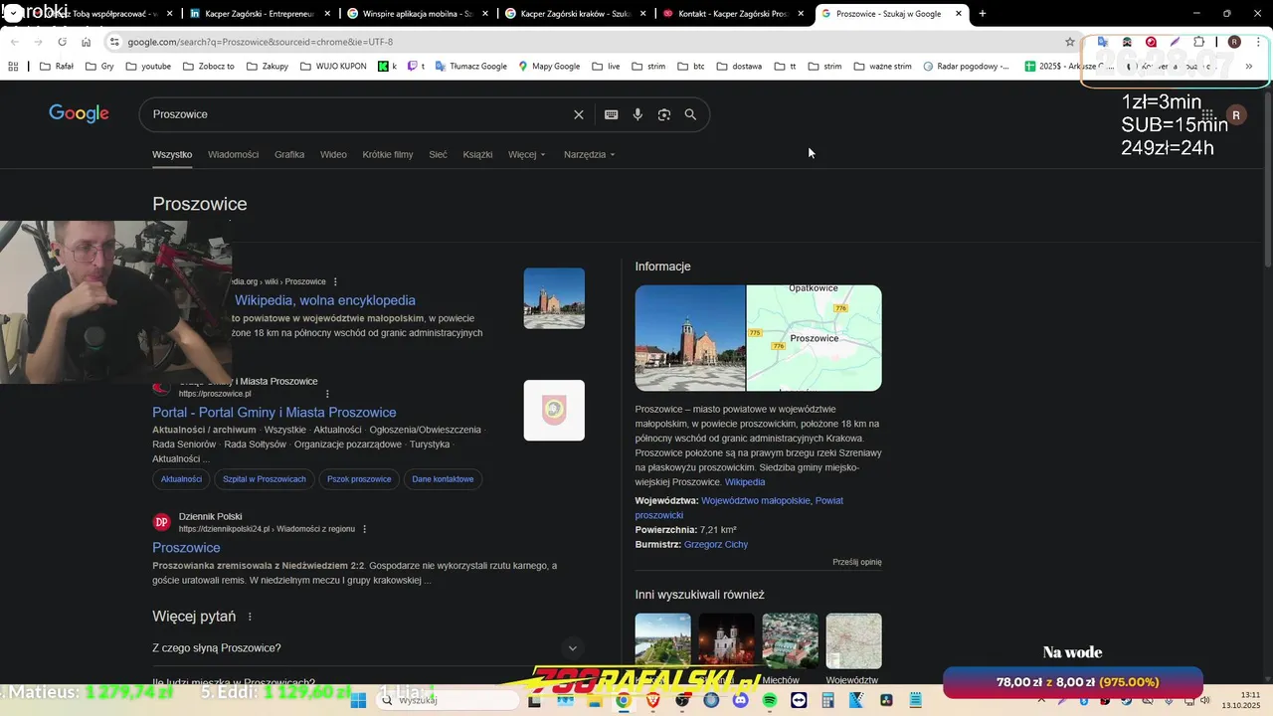Switch to Wideo results tab
This screenshot has width=1273, height=716.
click(x=333, y=154)
